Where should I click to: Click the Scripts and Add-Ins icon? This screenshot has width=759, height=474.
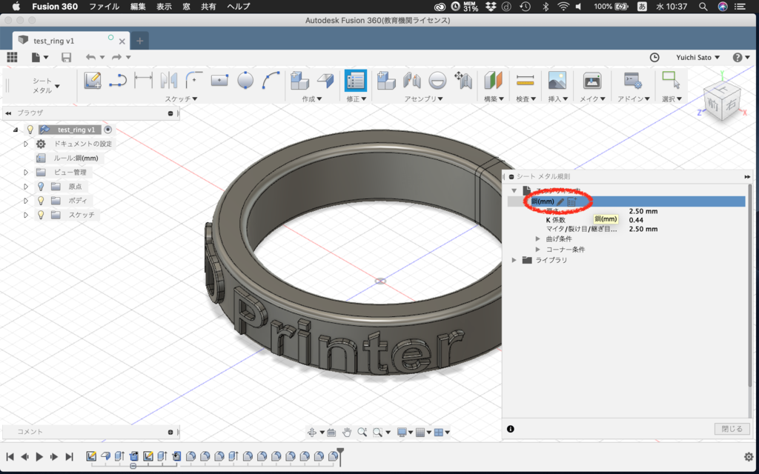pyautogui.click(x=632, y=81)
